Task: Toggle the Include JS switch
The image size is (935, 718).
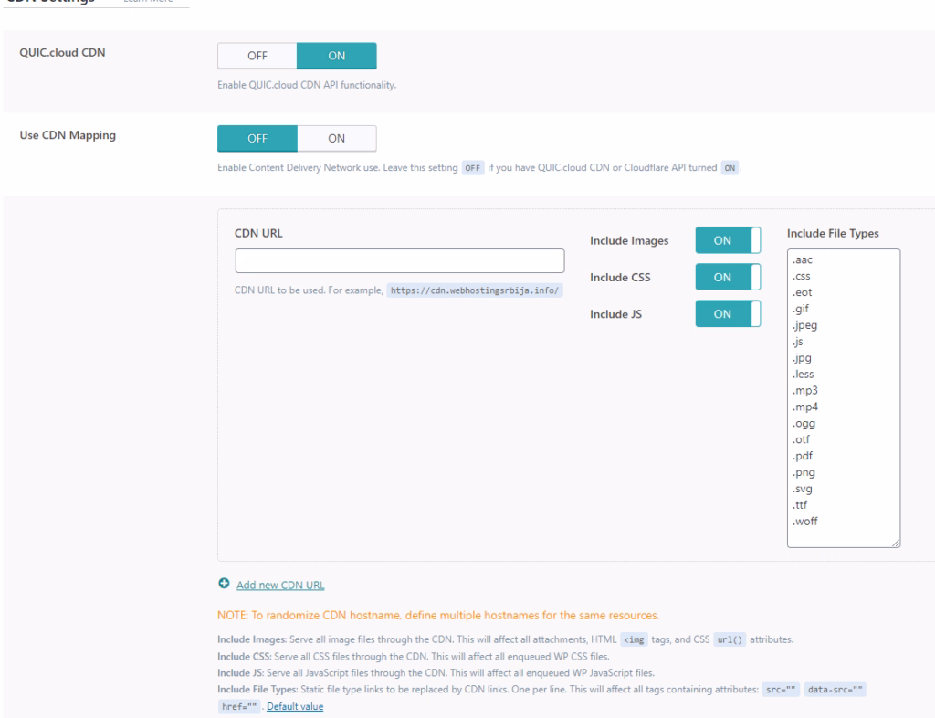Action: 728,313
